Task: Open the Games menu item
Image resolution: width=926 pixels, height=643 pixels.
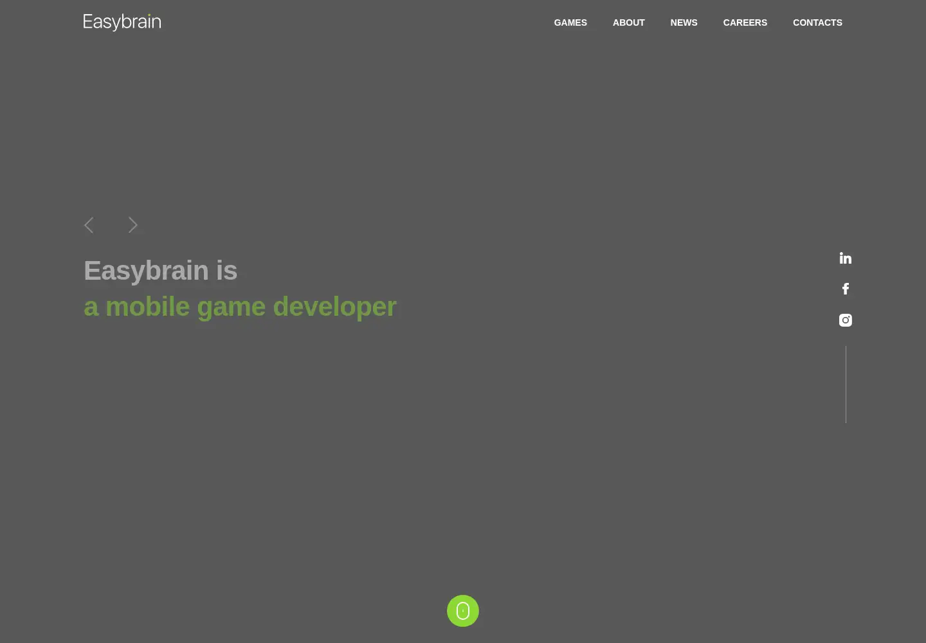Action: (570, 23)
